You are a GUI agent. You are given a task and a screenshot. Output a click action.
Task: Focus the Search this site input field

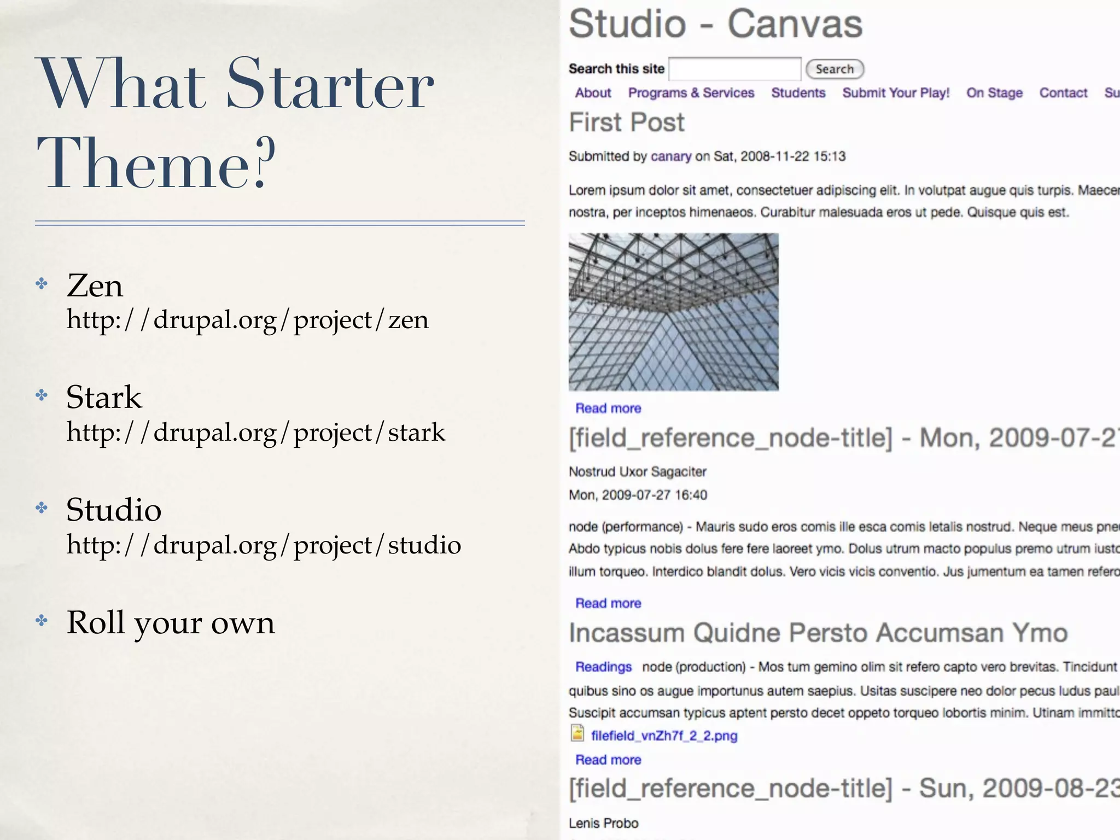[735, 69]
